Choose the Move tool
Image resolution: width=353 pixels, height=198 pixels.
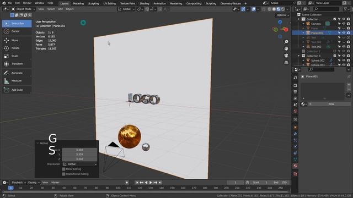pos(17,40)
